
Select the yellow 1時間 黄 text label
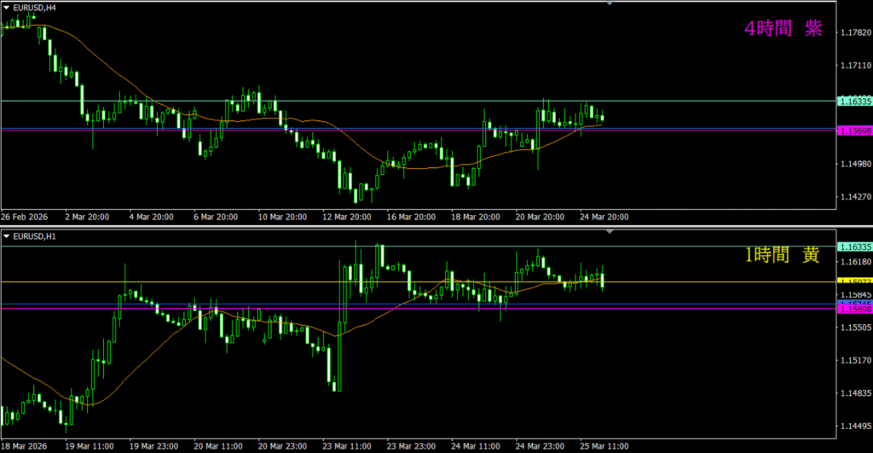(783, 254)
